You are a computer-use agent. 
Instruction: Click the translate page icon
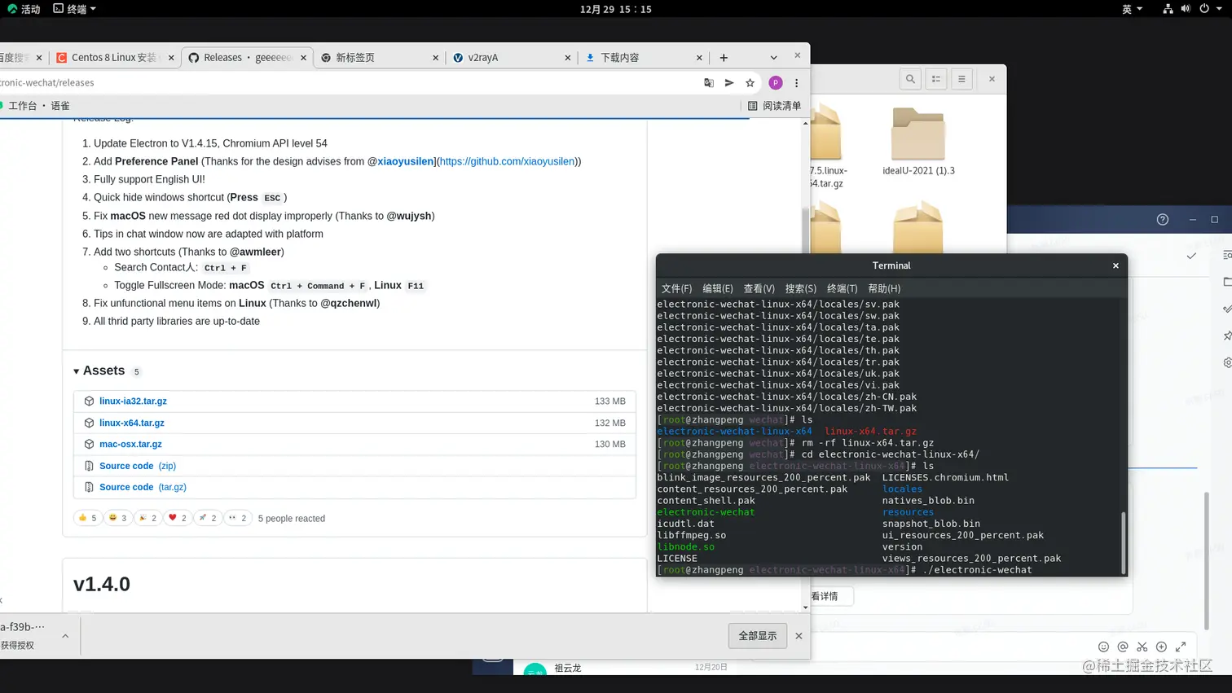(x=709, y=83)
